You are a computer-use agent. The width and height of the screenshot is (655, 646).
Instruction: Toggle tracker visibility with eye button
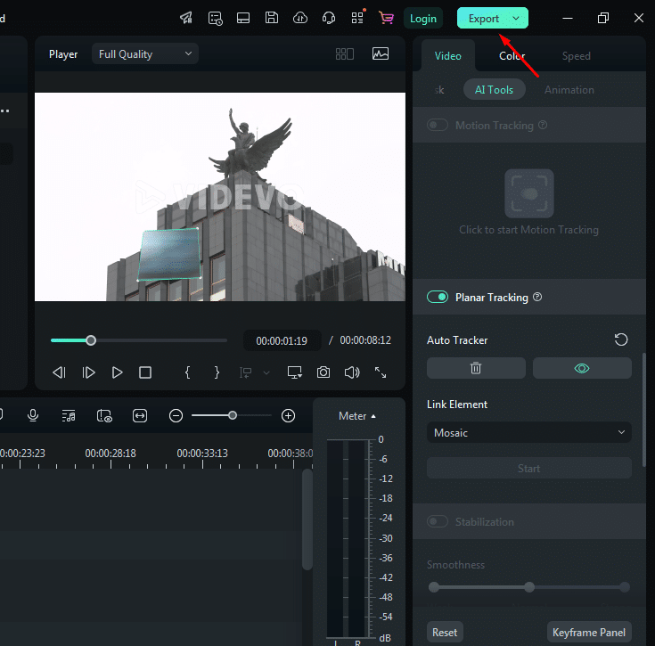point(582,368)
